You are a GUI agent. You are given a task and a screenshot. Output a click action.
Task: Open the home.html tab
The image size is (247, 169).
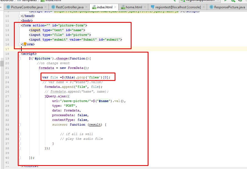(134, 7)
